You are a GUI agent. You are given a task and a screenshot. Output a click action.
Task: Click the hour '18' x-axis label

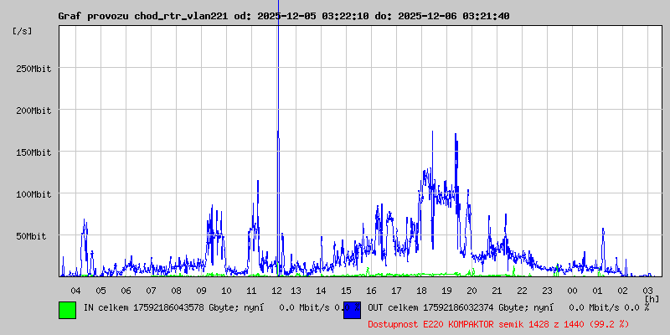pos(422,291)
